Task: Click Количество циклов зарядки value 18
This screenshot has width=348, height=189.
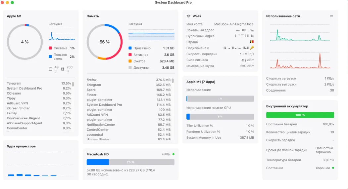Action: pos(332,132)
